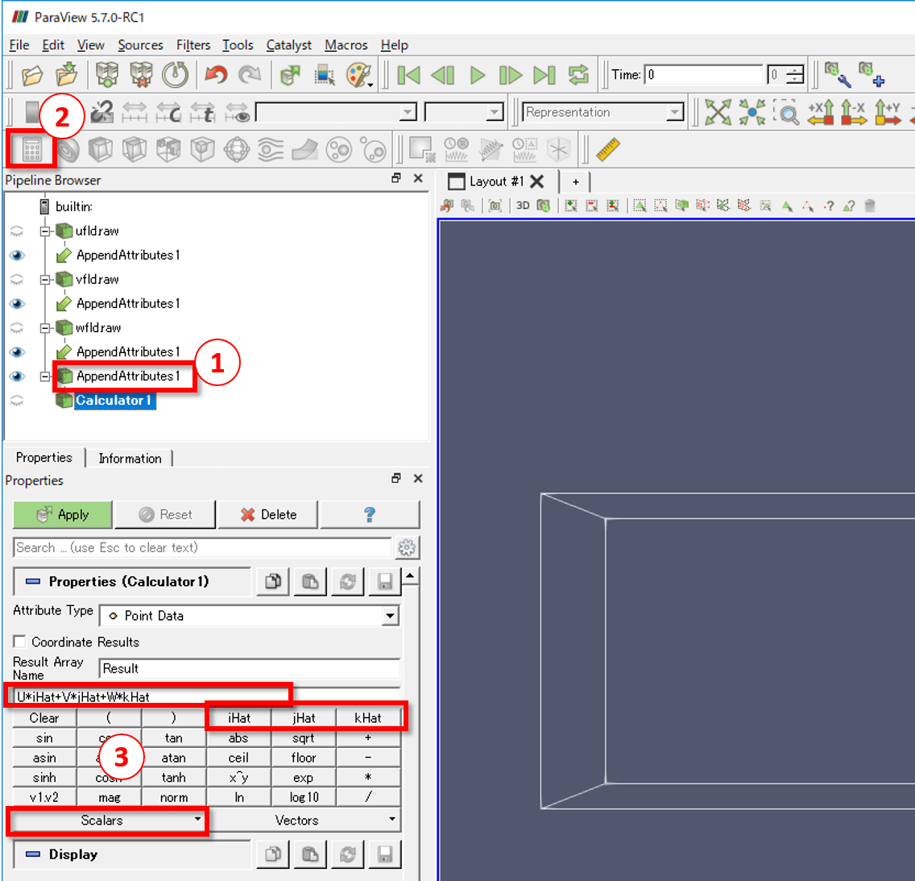Insert iHat into the expression

pyautogui.click(x=238, y=718)
